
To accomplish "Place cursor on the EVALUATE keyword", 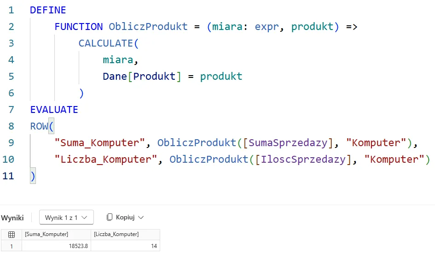I will coord(54,110).
